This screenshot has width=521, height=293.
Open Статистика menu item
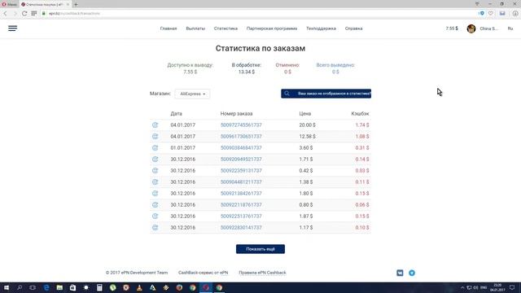click(225, 28)
